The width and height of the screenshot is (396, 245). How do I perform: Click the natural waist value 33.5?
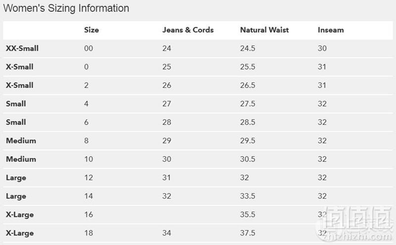point(247,196)
